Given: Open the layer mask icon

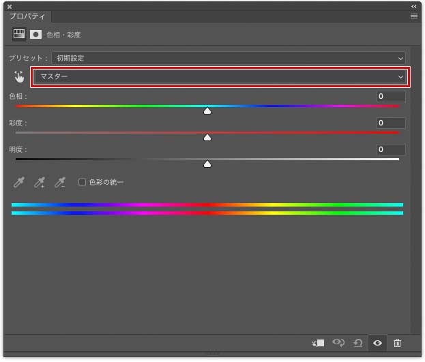Looking at the screenshot, I should point(35,34).
